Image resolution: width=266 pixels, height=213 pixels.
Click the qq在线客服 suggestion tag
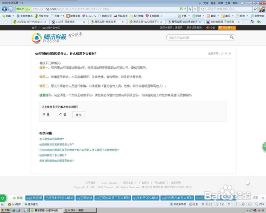pyautogui.click(x=34, y=198)
